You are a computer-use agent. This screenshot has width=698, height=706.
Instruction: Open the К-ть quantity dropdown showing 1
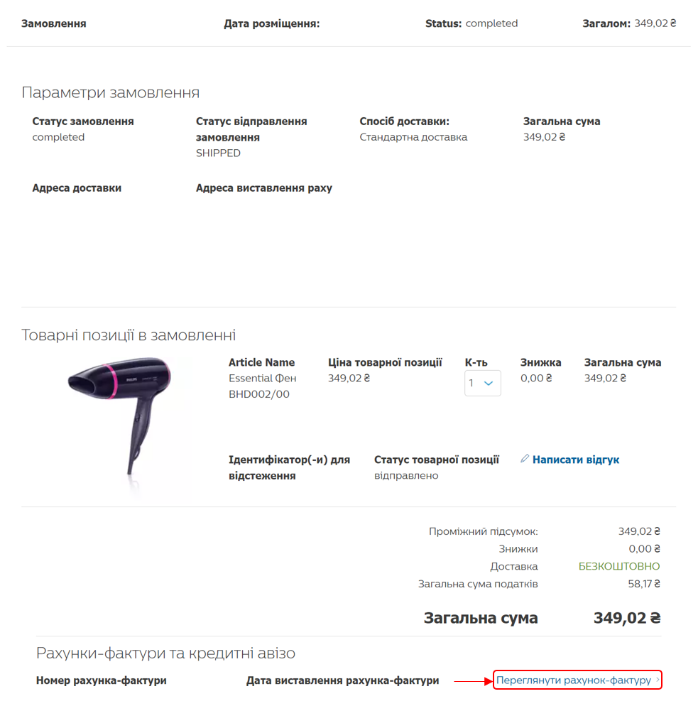pyautogui.click(x=482, y=384)
